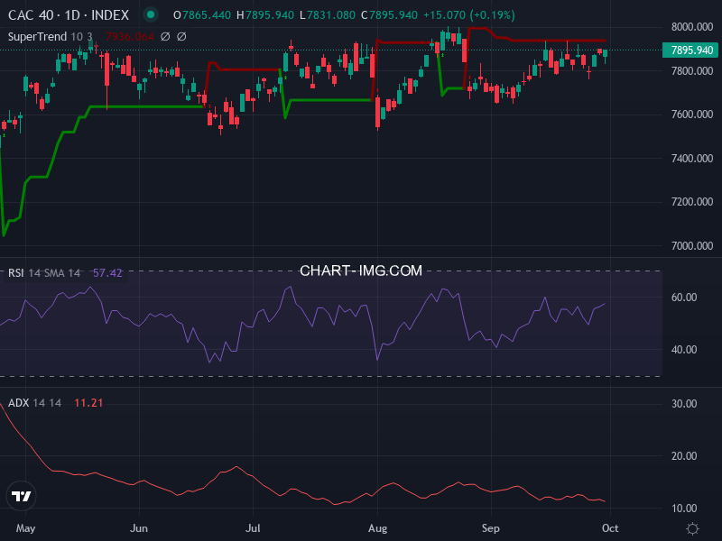Click the 8000.000 price axis label
722x541 pixels.
click(x=691, y=27)
